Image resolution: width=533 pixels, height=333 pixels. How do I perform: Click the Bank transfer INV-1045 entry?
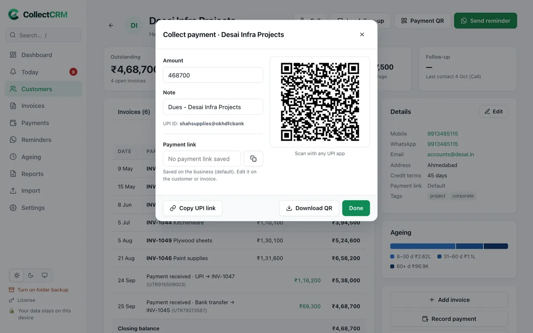coord(239,306)
